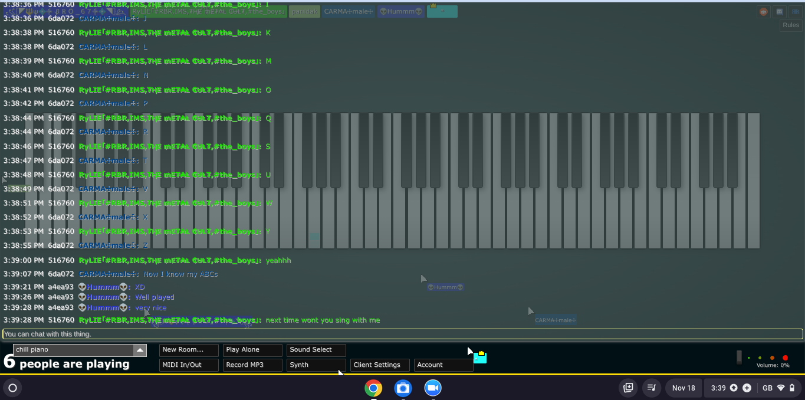Click the Hummm participant name tag
Viewport: 805px width, 400px height.
(x=400, y=11)
